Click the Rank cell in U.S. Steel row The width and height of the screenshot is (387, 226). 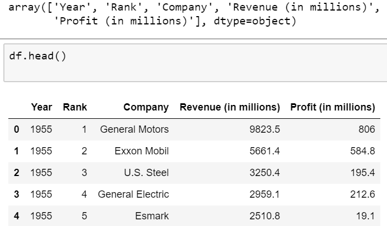click(84, 173)
